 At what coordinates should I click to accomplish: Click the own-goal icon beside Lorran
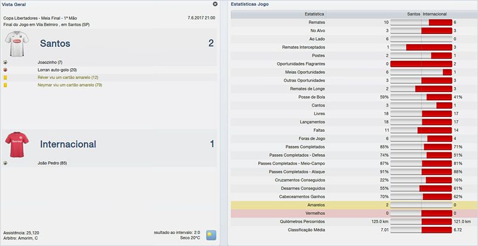point(5,70)
